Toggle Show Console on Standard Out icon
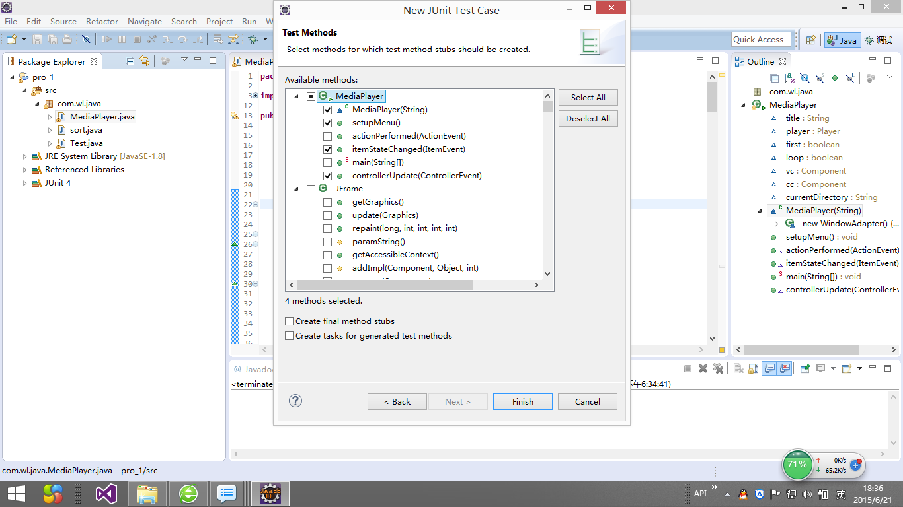Viewport: 903px width, 507px height. click(x=769, y=368)
